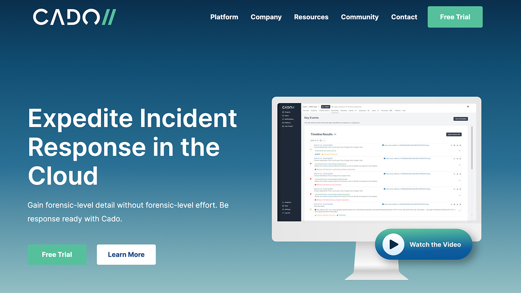The width and height of the screenshot is (521, 293).
Task: Click the product screenshot on the monitor
Action: point(376,162)
